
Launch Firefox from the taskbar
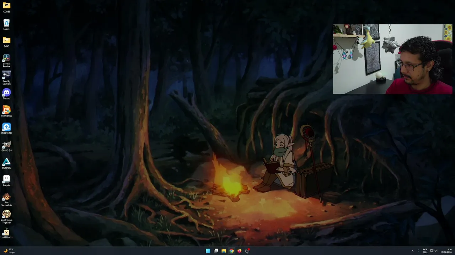pos(239,251)
